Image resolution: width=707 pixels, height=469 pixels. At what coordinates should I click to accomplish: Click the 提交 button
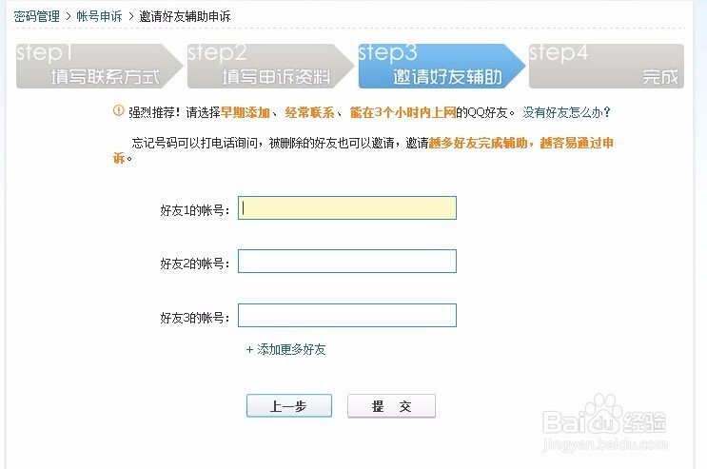[391, 406]
